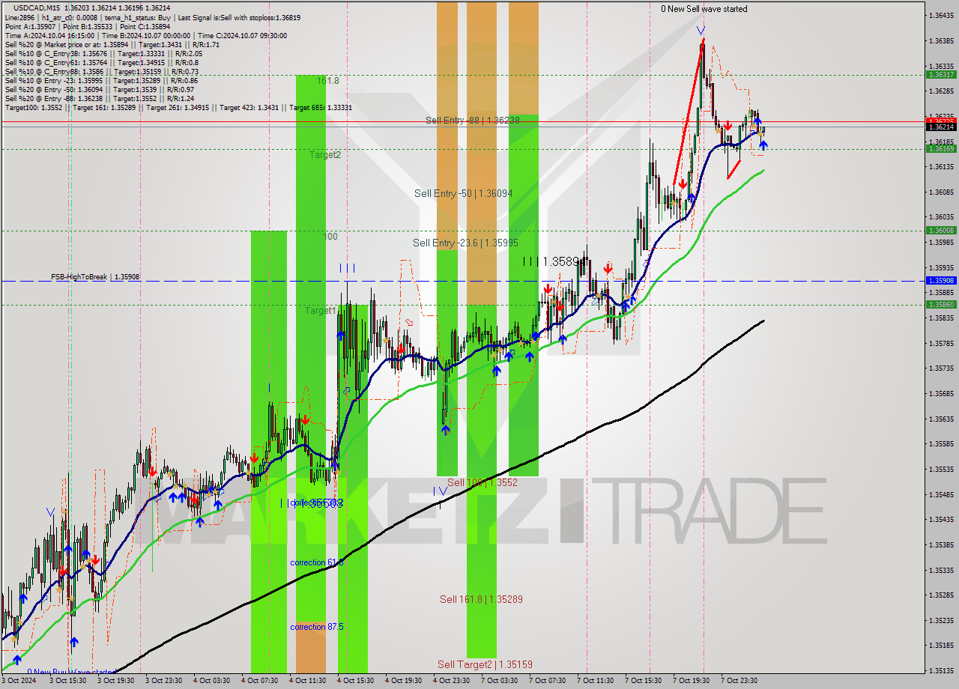The height and width of the screenshot is (689, 959).
Task: Click the 'correction 87.5' label
Action: tap(317, 627)
